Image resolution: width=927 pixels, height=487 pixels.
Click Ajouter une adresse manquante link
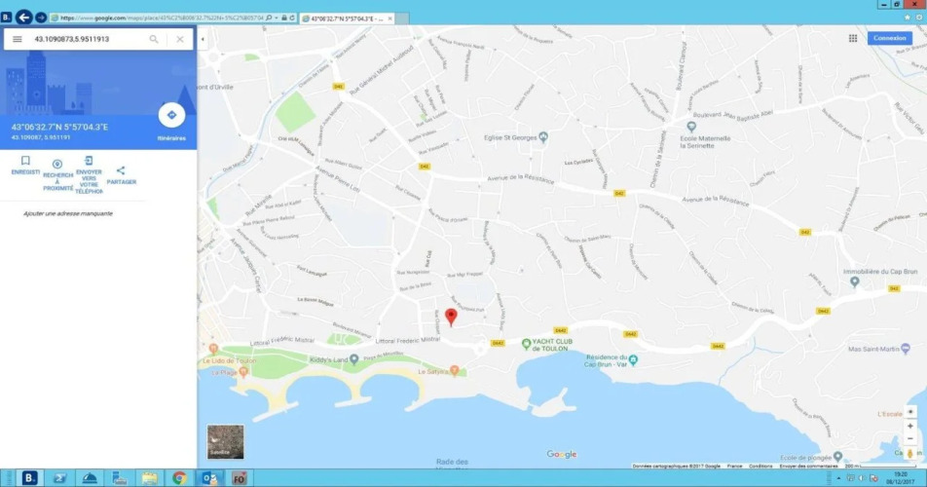click(x=68, y=213)
